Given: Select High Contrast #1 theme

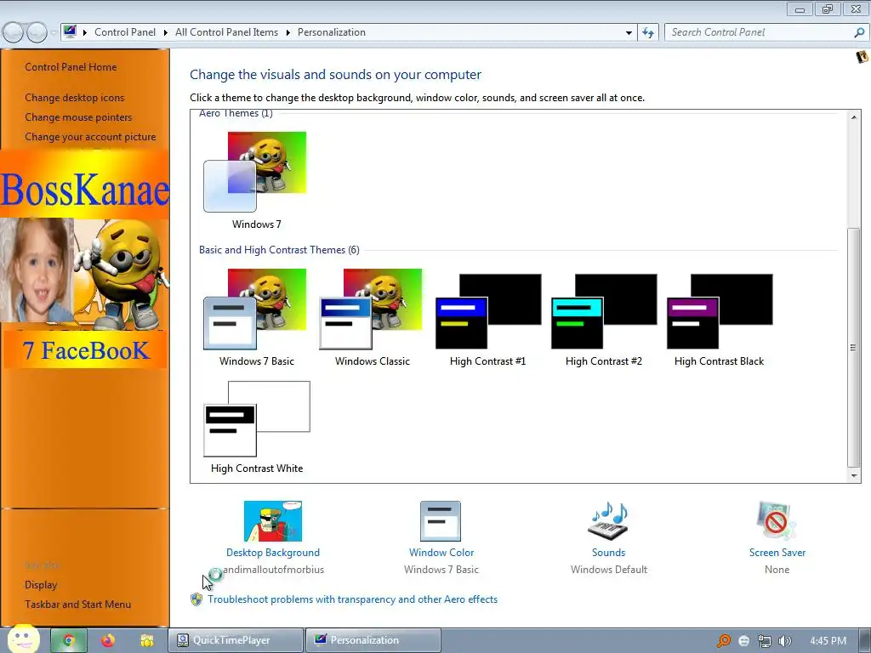Looking at the screenshot, I should pyautogui.click(x=487, y=311).
